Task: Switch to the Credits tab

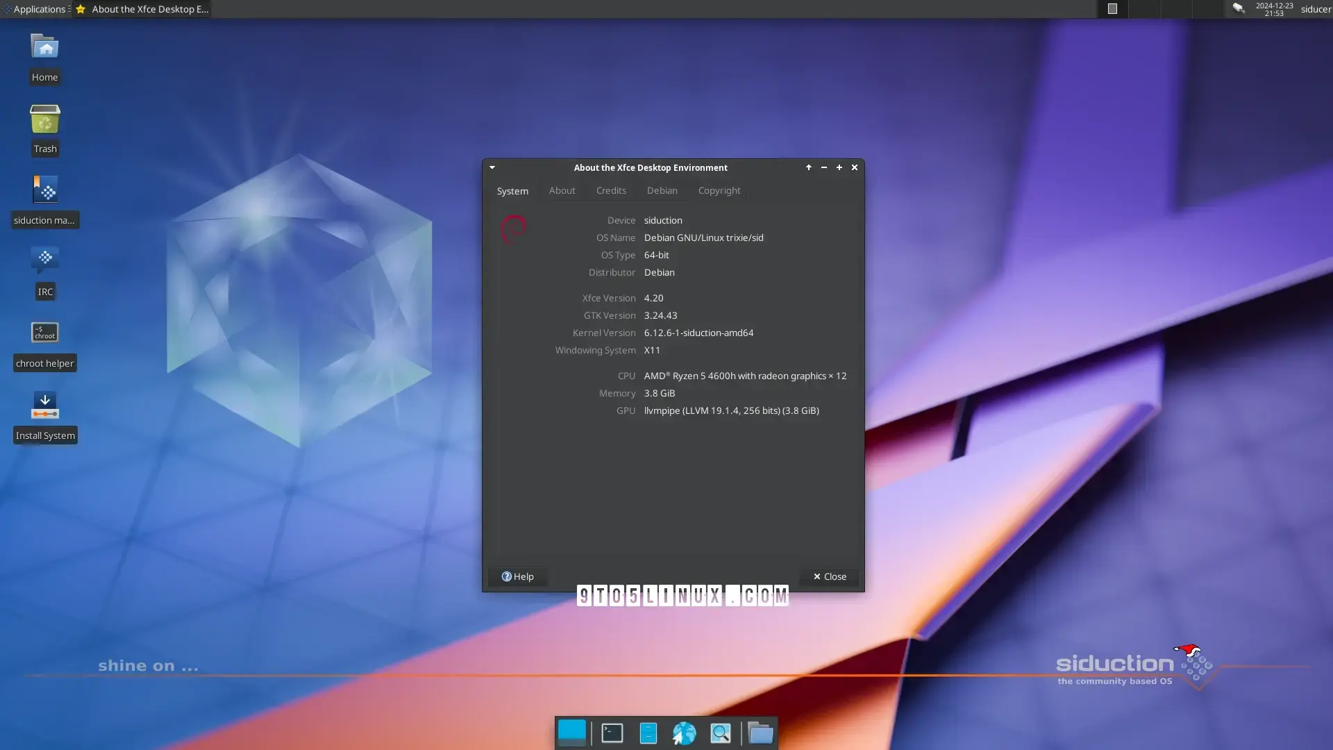Action: tap(611, 190)
